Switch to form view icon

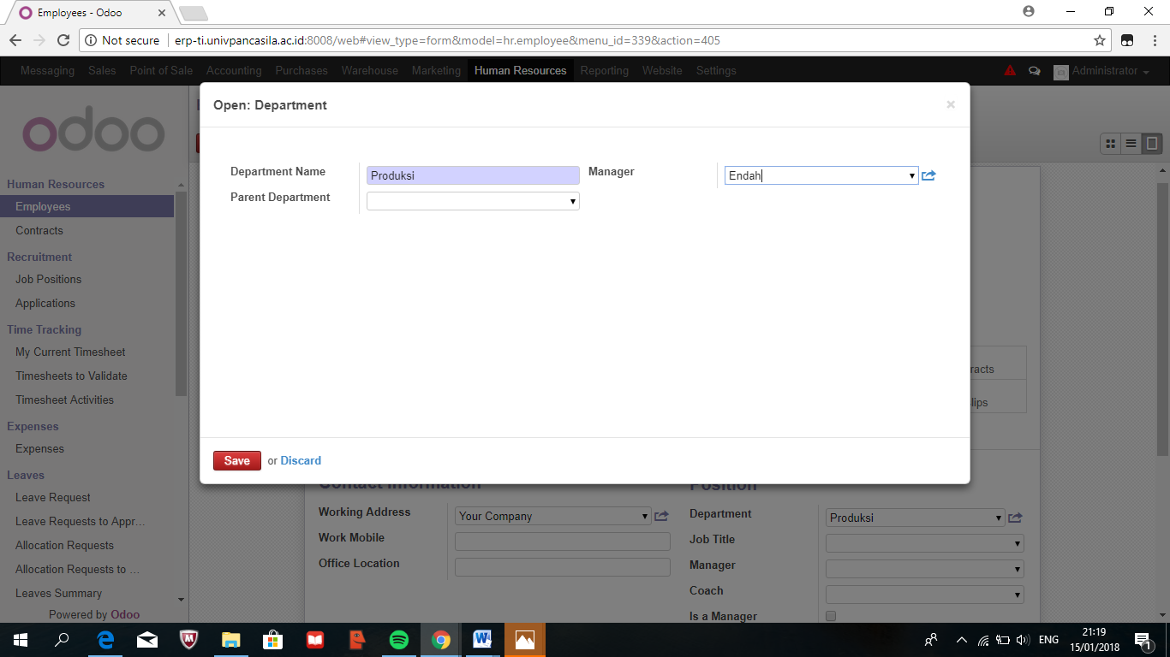coord(1152,144)
